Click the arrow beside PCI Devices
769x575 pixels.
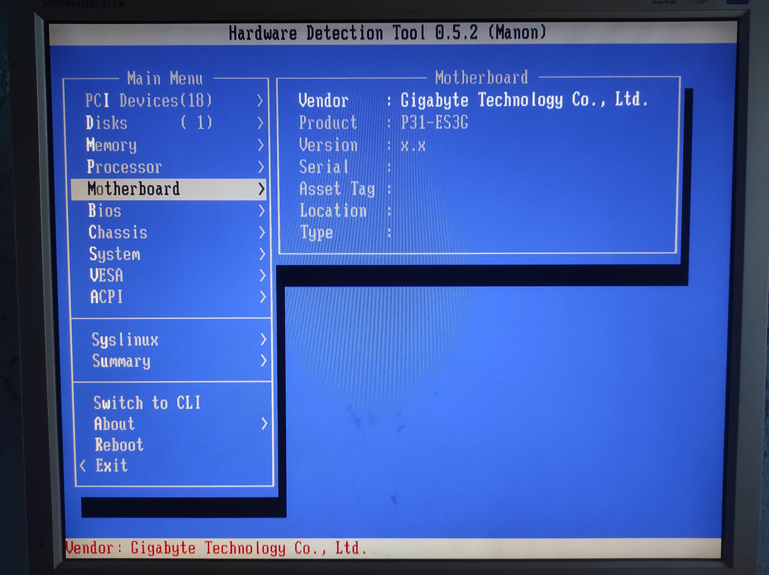click(x=260, y=101)
